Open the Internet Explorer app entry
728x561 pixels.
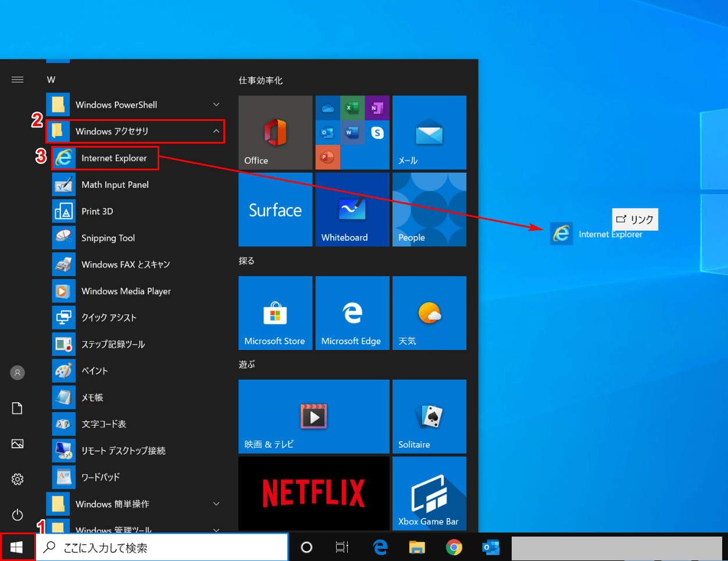pos(105,158)
